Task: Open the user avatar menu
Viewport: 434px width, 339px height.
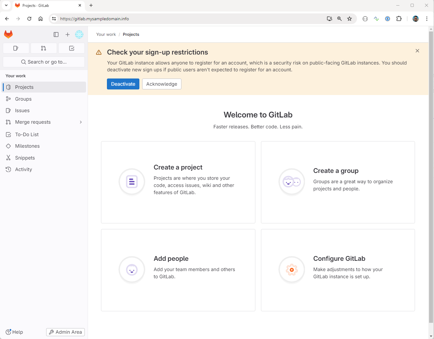Action: pyautogui.click(x=79, y=35)
